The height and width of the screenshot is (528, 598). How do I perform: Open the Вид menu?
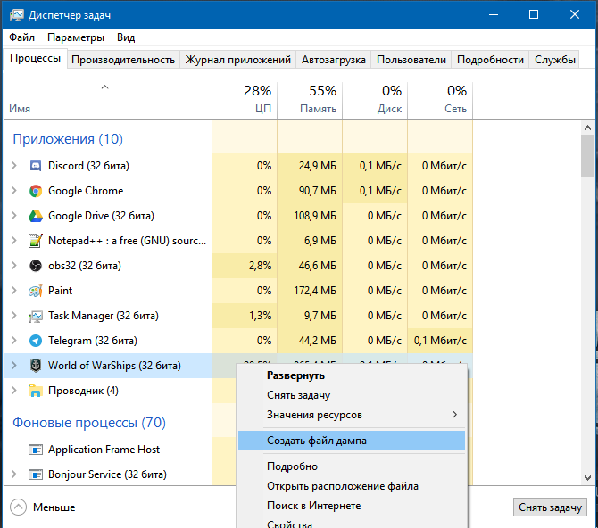[x=126, y=37]
